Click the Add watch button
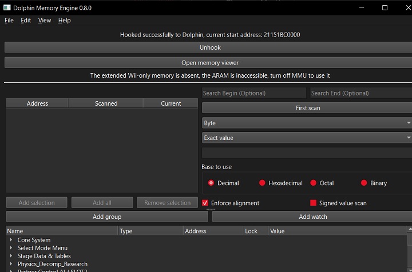Screen dimensions: 412x272 [x=312, y=217]
